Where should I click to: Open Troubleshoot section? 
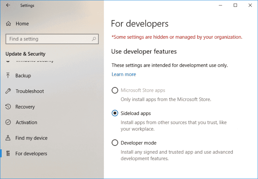coord(30,91)
